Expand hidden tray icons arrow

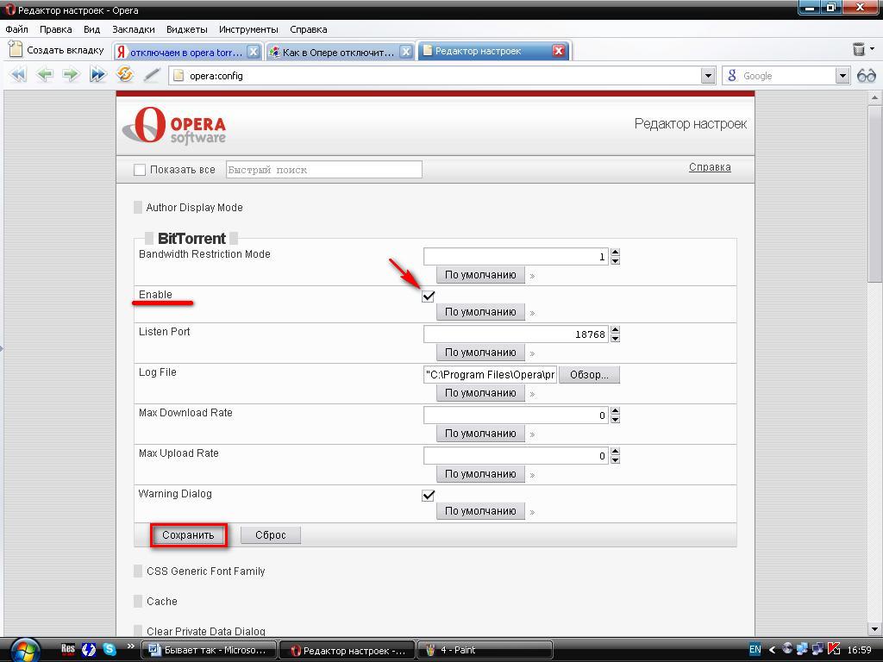click(x=772, y=650)
